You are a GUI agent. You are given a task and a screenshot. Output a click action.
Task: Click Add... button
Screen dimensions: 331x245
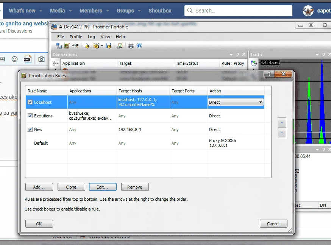[x=39, y=187]
